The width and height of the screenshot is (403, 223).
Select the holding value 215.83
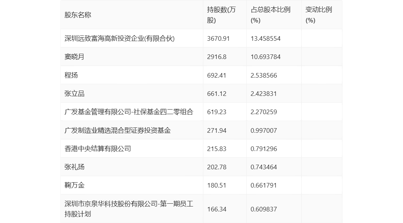[x=217, y=149]
